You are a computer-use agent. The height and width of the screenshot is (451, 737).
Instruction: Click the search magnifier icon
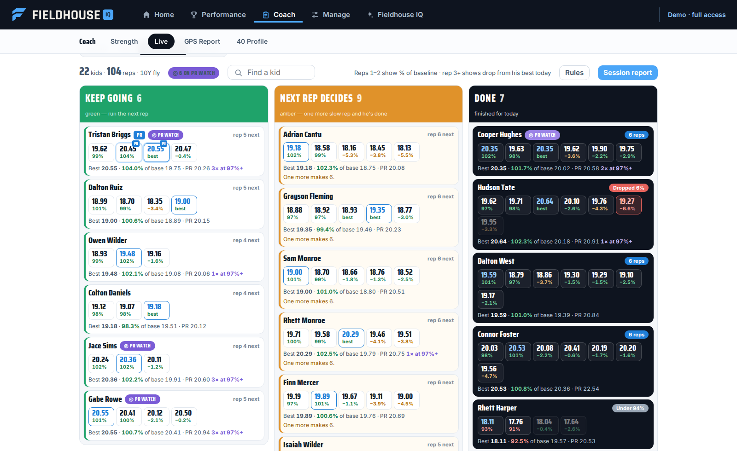239,73
